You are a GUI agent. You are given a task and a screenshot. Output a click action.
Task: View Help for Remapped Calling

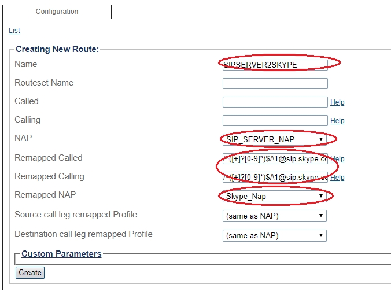coord(337,178)
